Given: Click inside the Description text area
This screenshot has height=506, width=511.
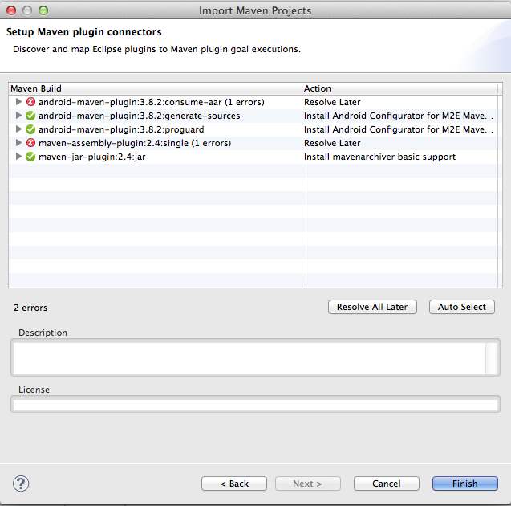Looking at the screenshot, I should [x=249, y=358].
